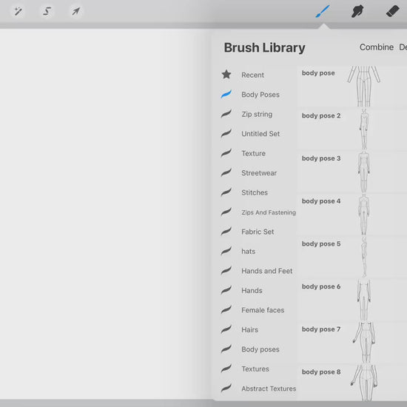Select the Smudge finger tool
This screenshot has width=407, height=407.
point(357,11)
